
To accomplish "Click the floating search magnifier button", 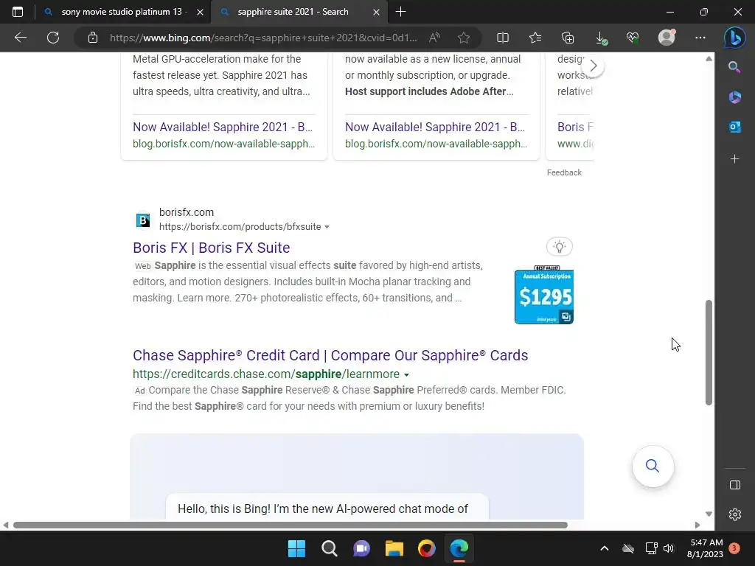I will 653,466.
